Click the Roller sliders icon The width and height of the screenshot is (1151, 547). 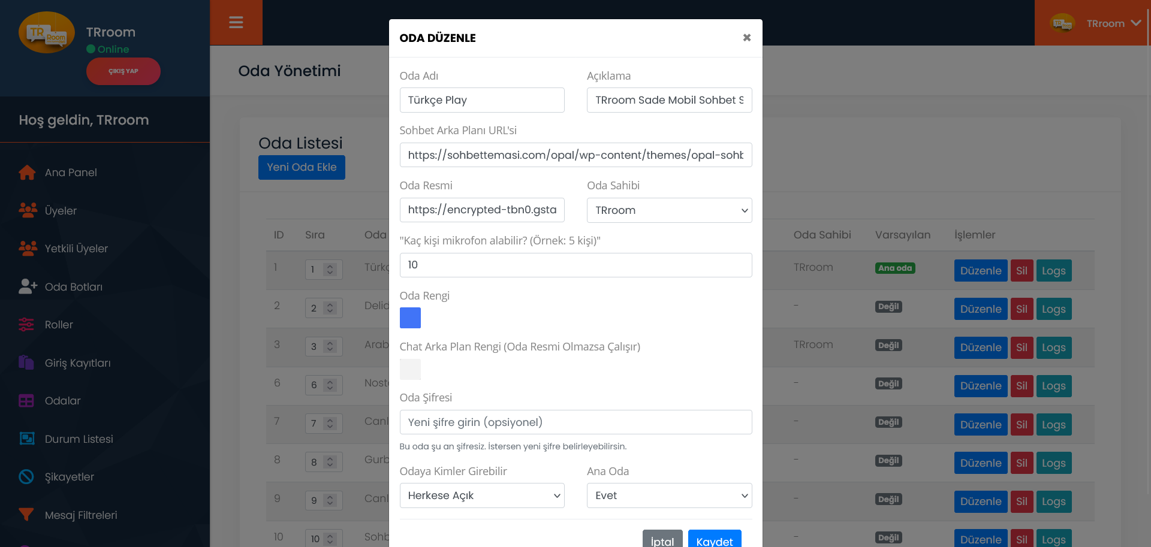point(26,325)
